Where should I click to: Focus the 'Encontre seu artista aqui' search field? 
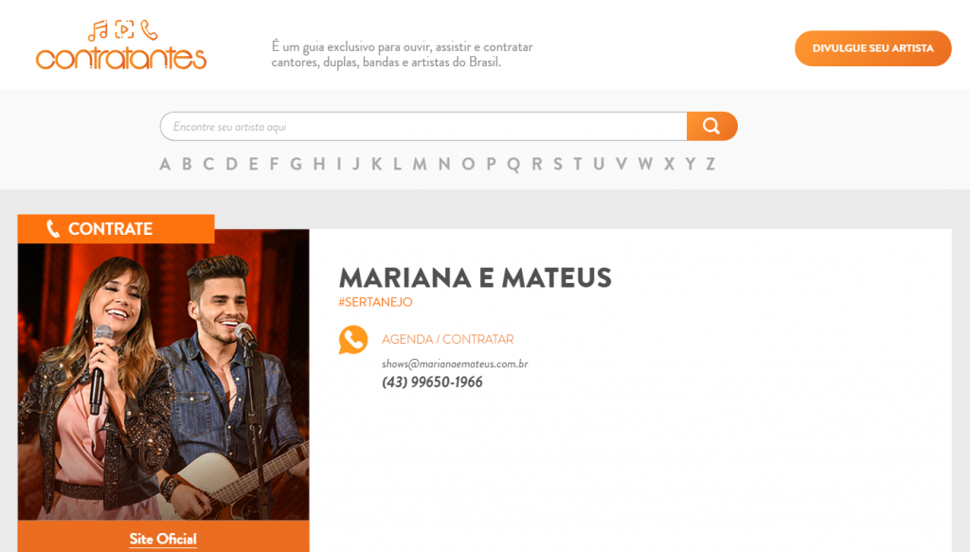tap(423, 126)
